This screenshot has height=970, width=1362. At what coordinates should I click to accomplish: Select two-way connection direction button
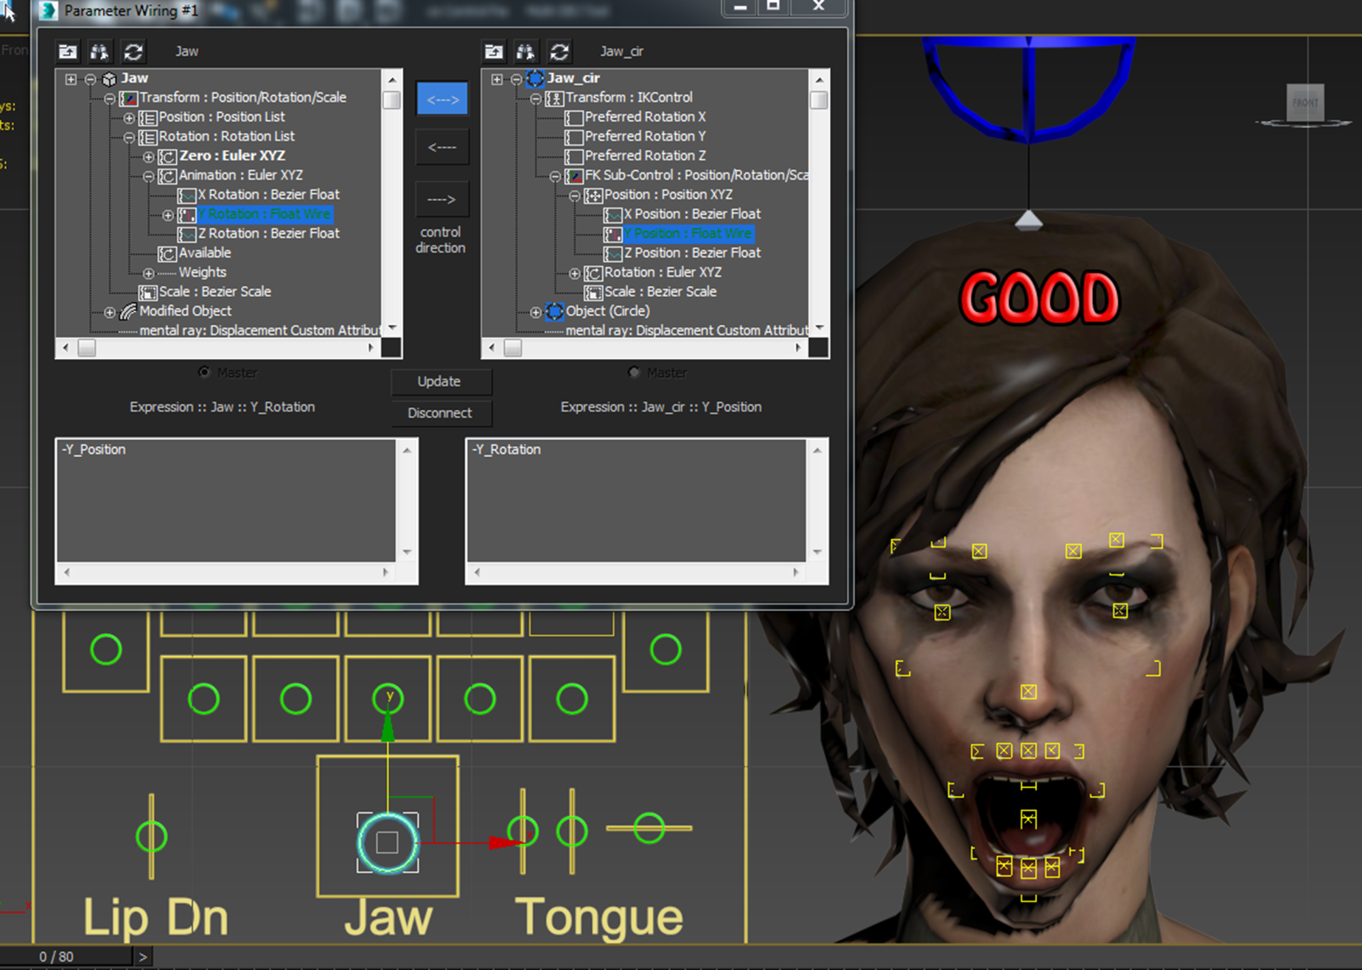(442, 99)
